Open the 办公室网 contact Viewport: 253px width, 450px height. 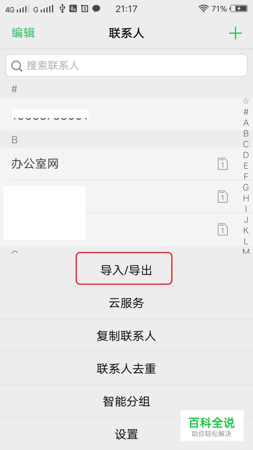click(126, 164)
